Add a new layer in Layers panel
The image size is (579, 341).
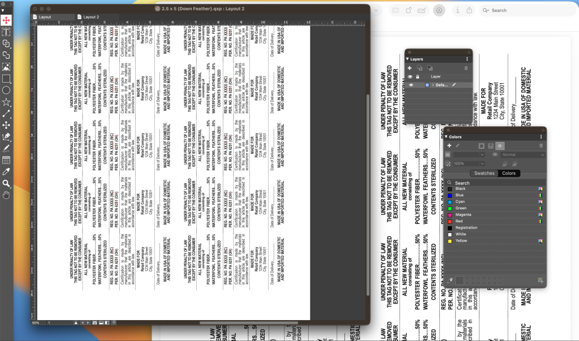[409, 68]
